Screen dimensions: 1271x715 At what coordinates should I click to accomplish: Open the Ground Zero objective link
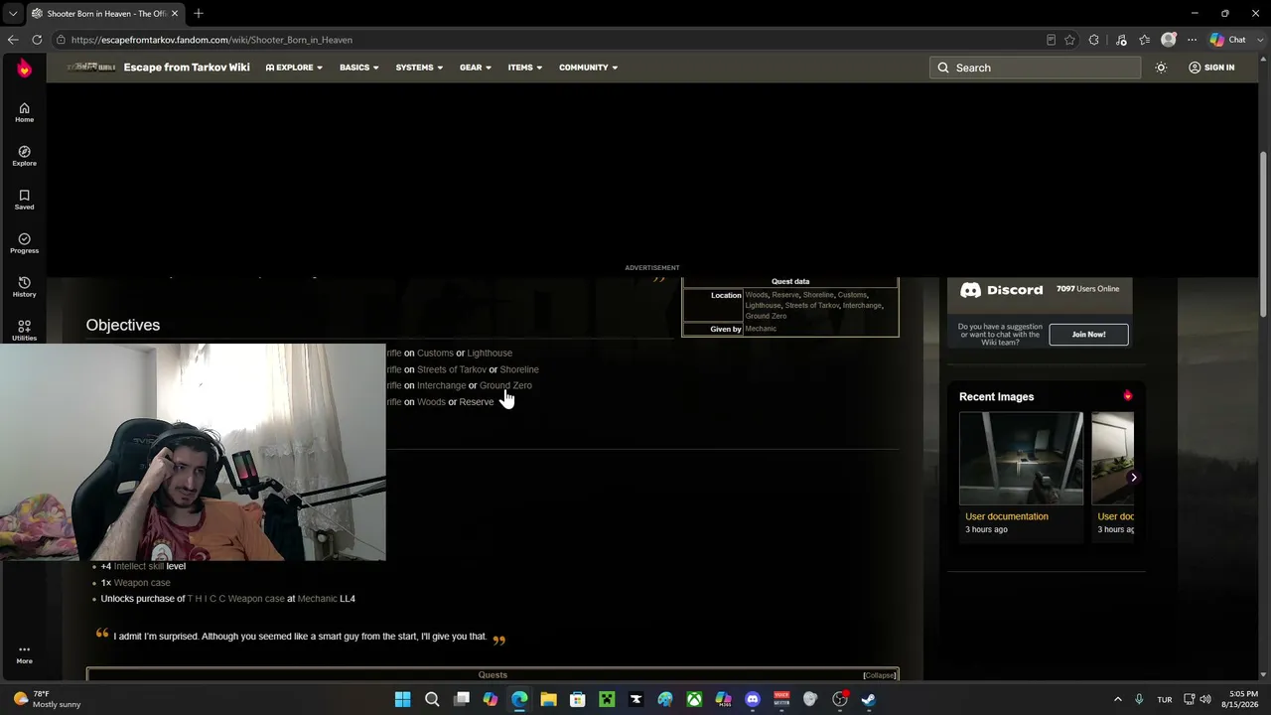pyautogui.click(x=505, y=385)
